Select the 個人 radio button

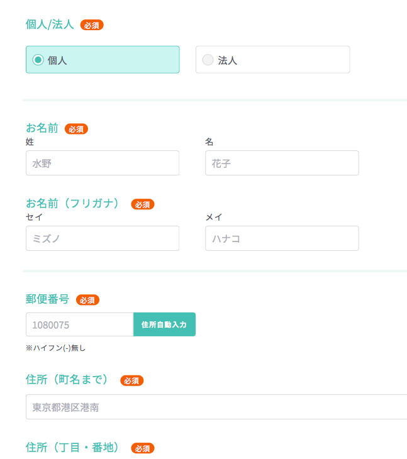pos(38,60)
